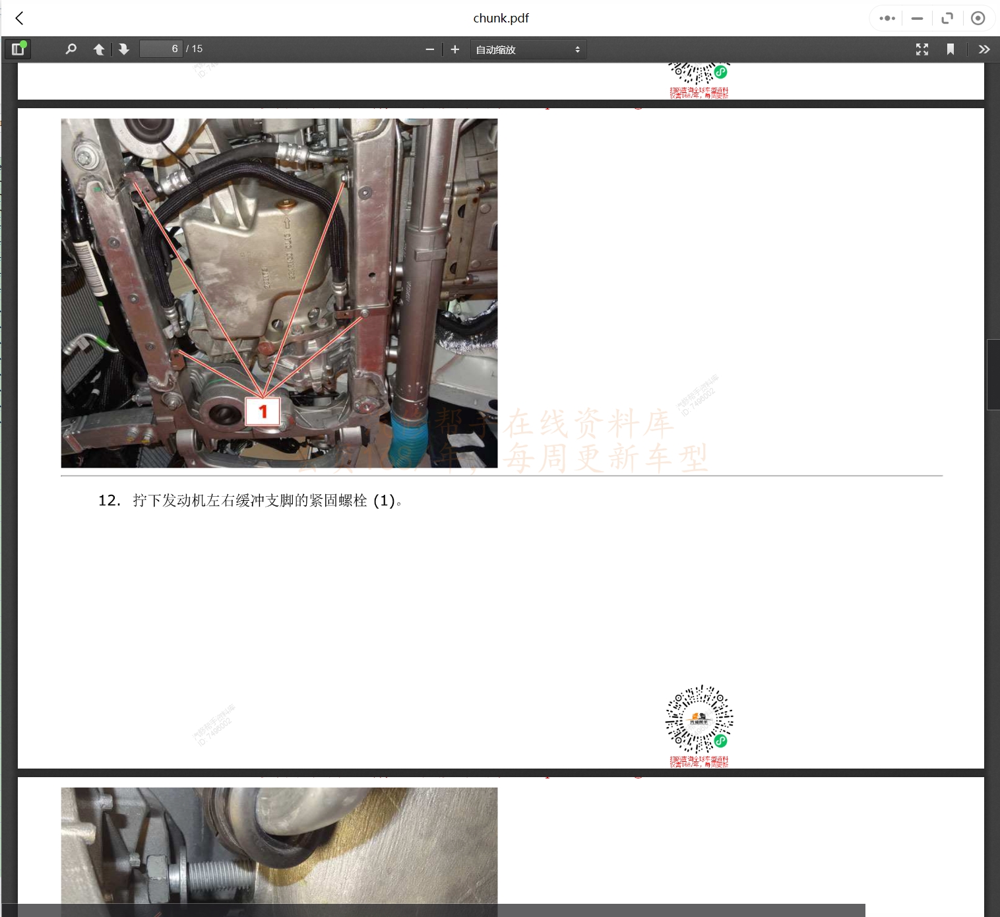
Task: Click the vertical scrollbar thumb
Action: (x=993, y=374)
